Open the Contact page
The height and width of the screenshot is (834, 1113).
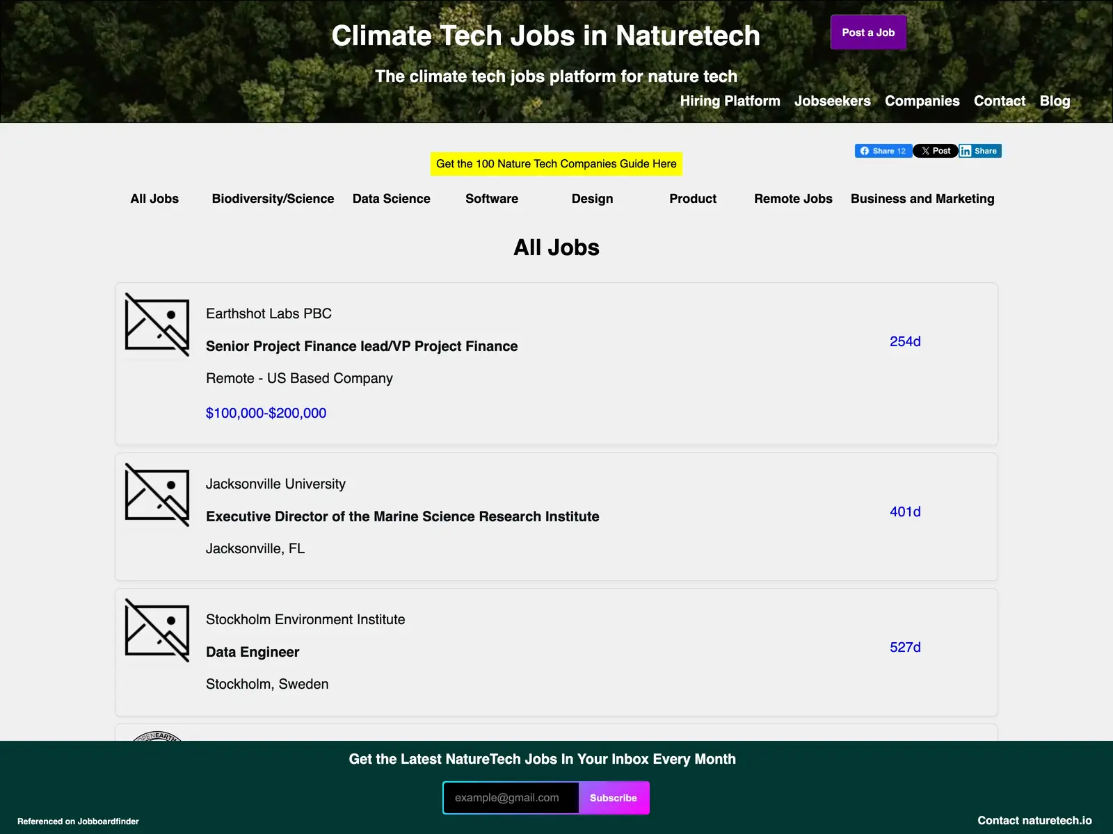click(1000, 101)
